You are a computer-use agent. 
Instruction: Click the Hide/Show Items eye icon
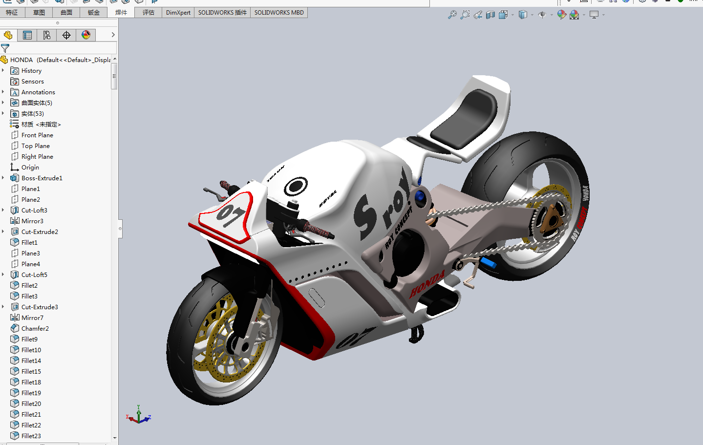[542, 15]
